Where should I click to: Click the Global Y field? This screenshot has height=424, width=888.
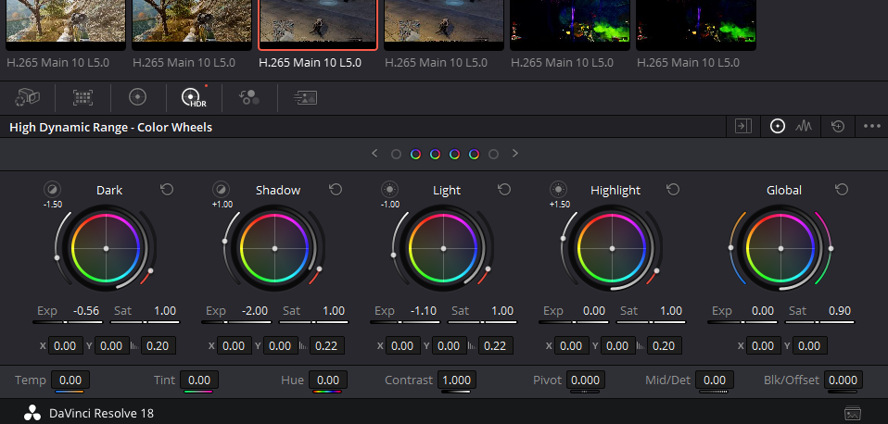point(810,345)
